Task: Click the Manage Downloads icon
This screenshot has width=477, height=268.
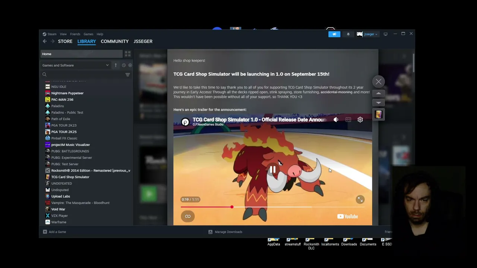Action: pos(210,232)
